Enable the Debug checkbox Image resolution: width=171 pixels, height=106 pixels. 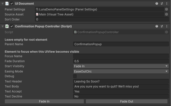(75, 76)
